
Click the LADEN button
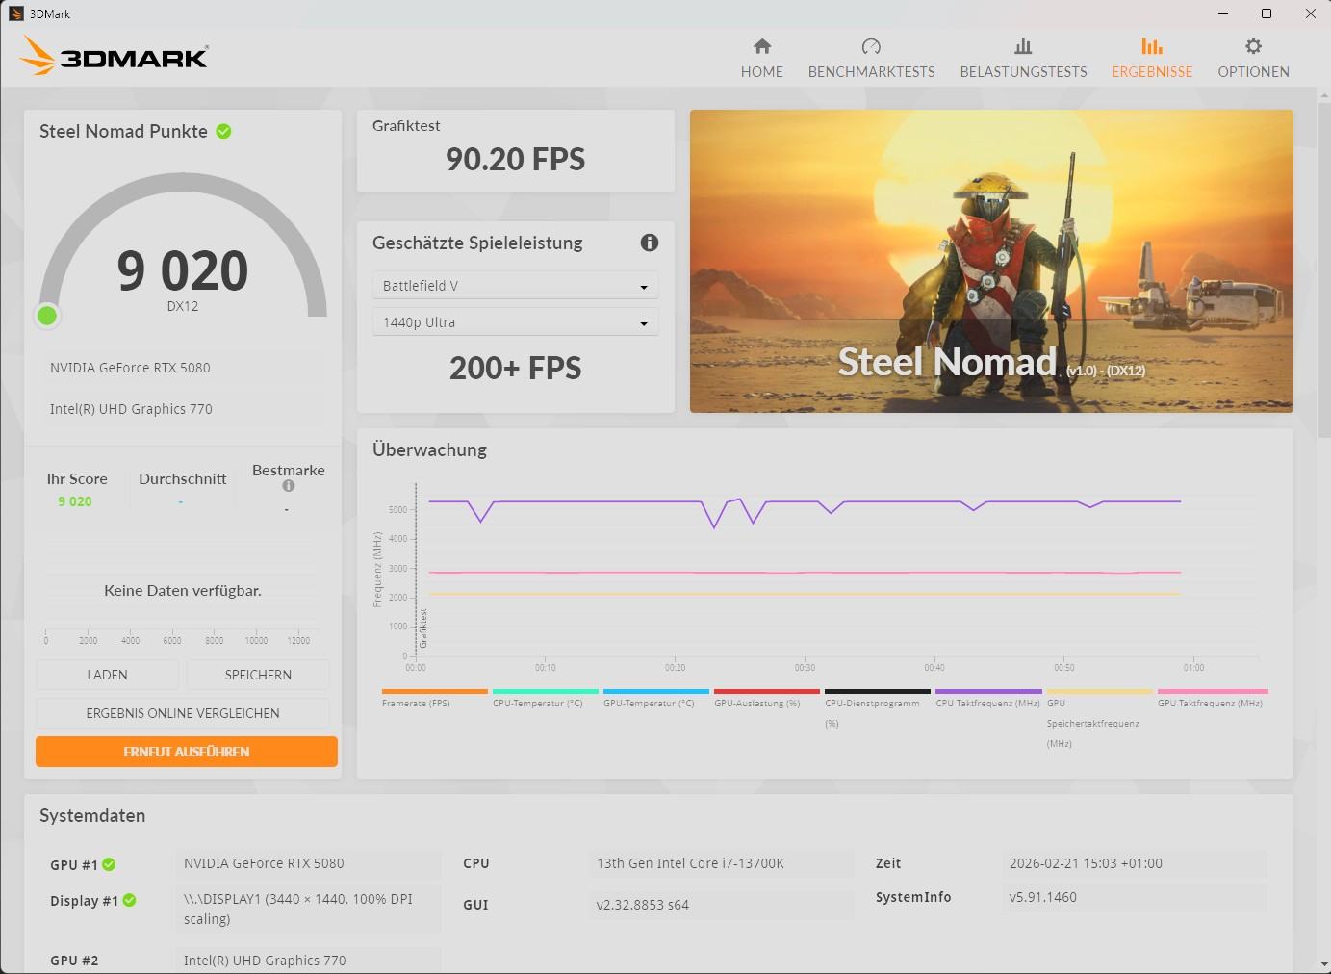click(x=107, y=675)
